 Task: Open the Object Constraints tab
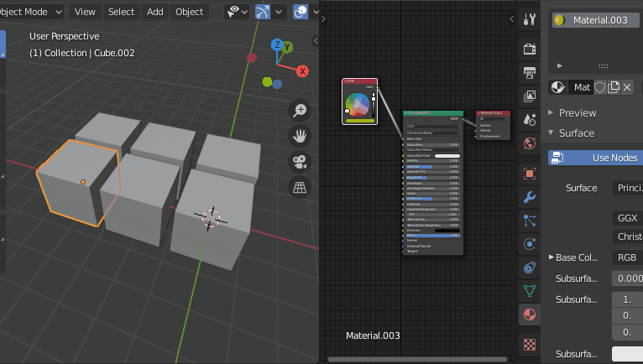(x=530, y=268)
